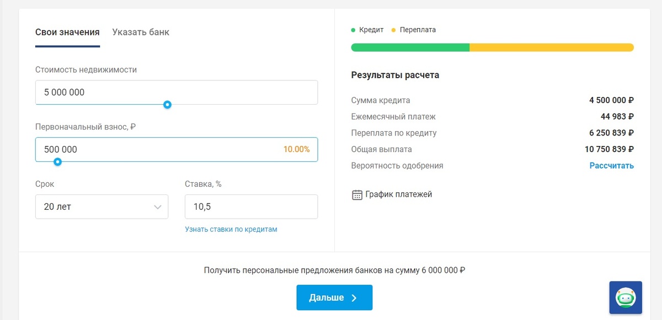The height and width of the screenshot is (320, 662).
Task: Click the green Кредит legend dot
Action: coord(353,30)
